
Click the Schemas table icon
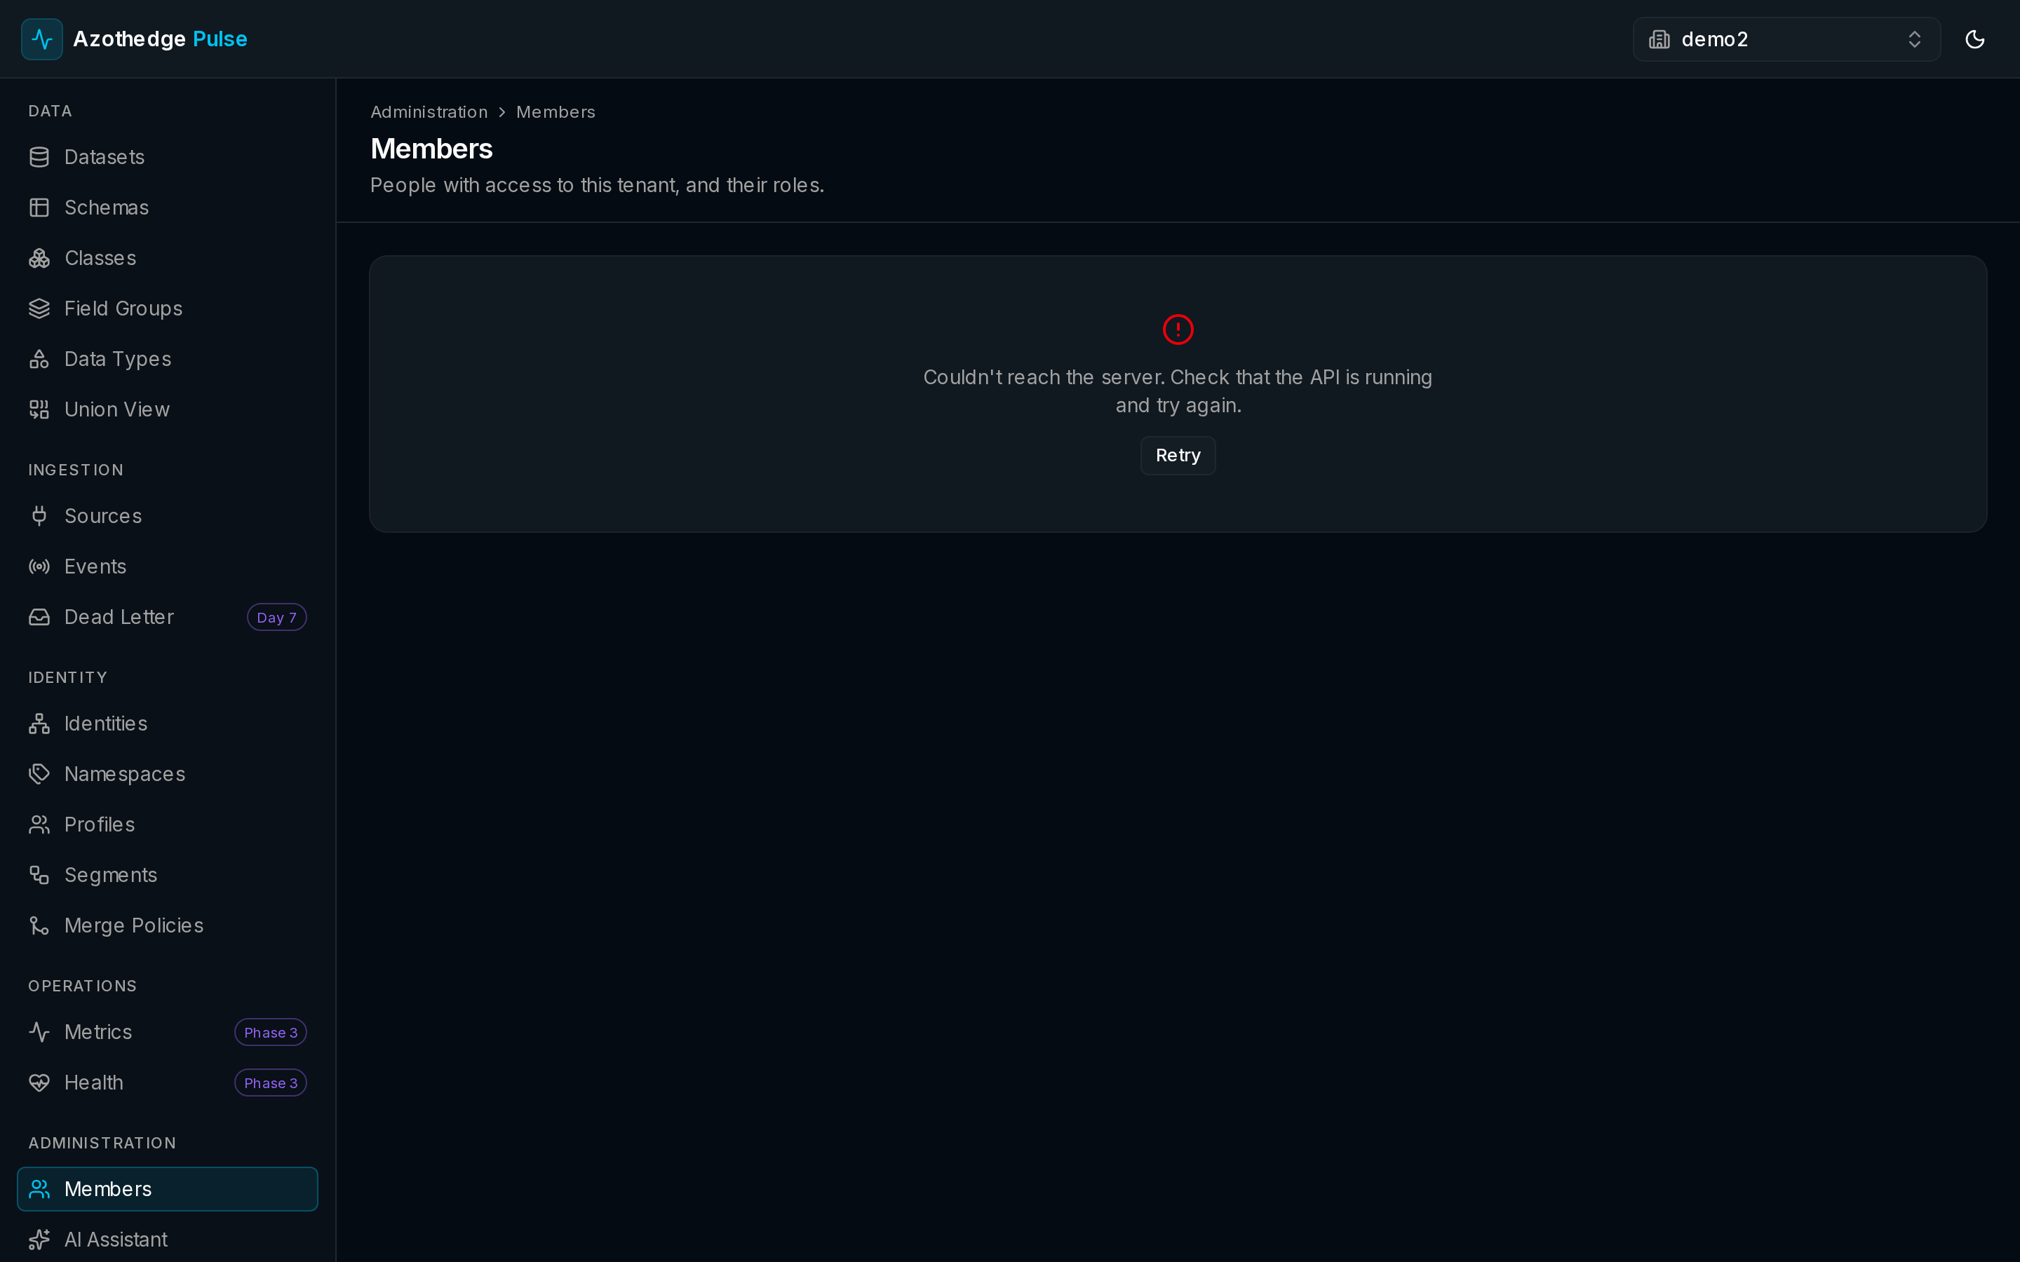point(39,208)
